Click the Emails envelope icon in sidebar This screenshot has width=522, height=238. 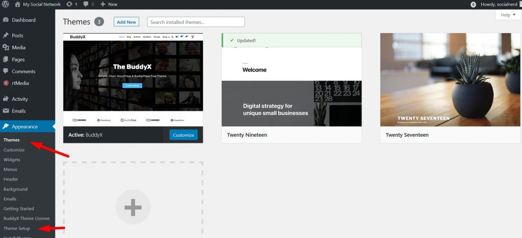tap(6, 111)
